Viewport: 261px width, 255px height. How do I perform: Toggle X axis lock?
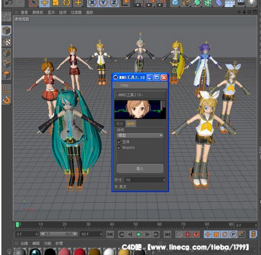pos(92,3)
